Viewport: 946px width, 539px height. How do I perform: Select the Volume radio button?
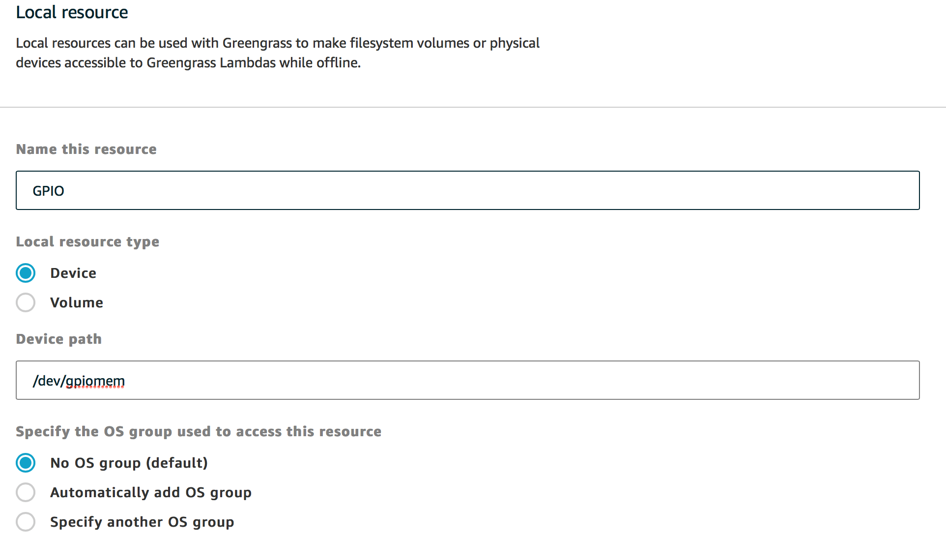pyautogui.click(x=26, y=302)
